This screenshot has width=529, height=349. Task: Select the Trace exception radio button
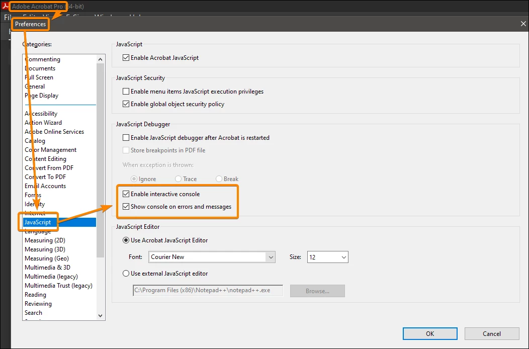[178, 179]
